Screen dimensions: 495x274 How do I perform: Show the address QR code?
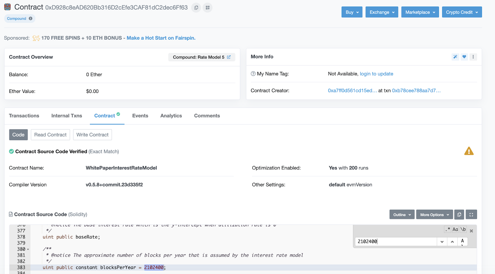coord(208,7)
